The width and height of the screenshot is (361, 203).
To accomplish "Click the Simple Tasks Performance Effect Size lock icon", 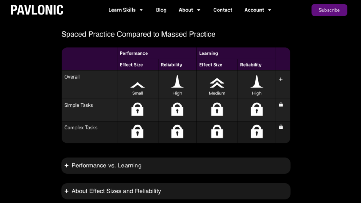I will [137, 110].
